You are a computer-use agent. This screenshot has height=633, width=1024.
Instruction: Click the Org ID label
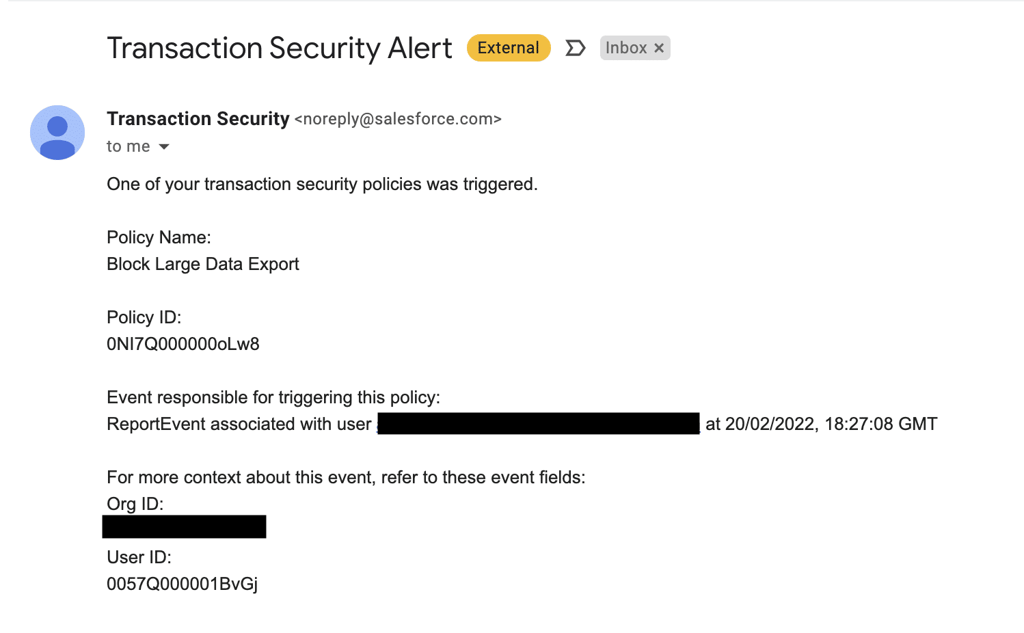coord(135,504)
